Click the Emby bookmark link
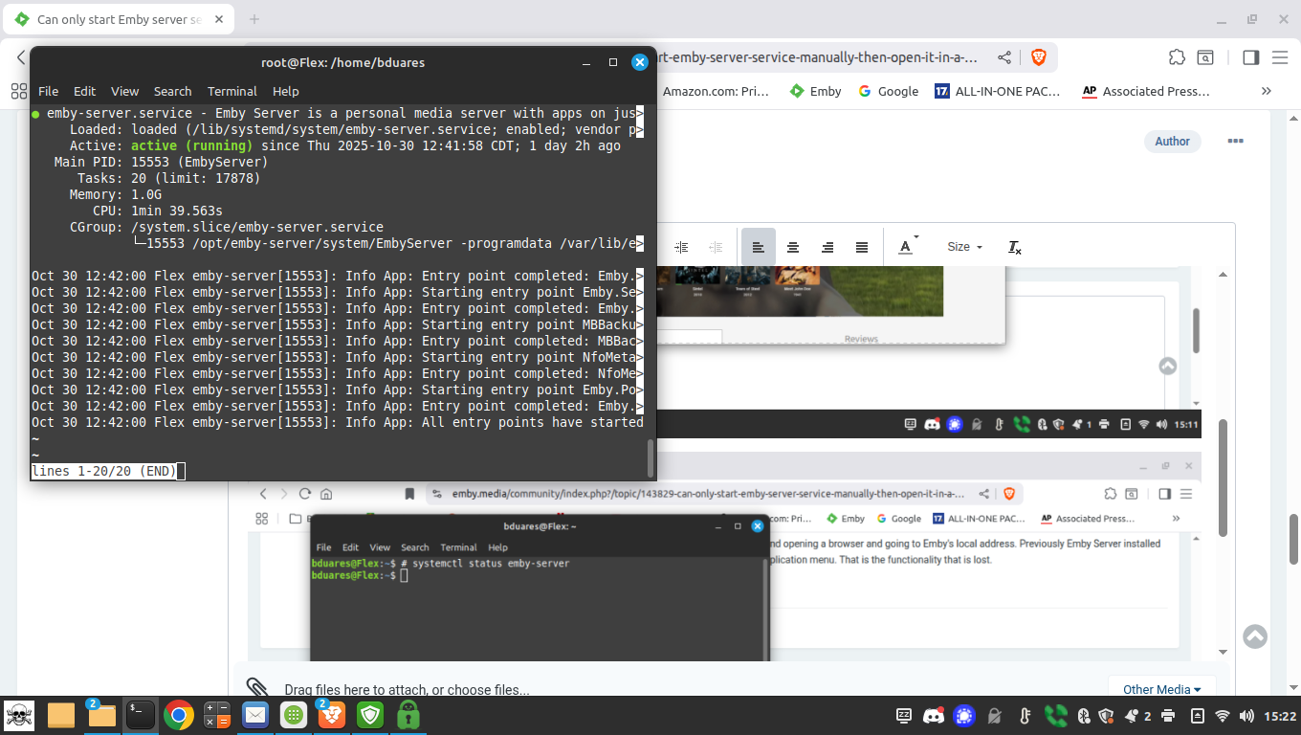The image size is (1301, 735). [815, 91]
